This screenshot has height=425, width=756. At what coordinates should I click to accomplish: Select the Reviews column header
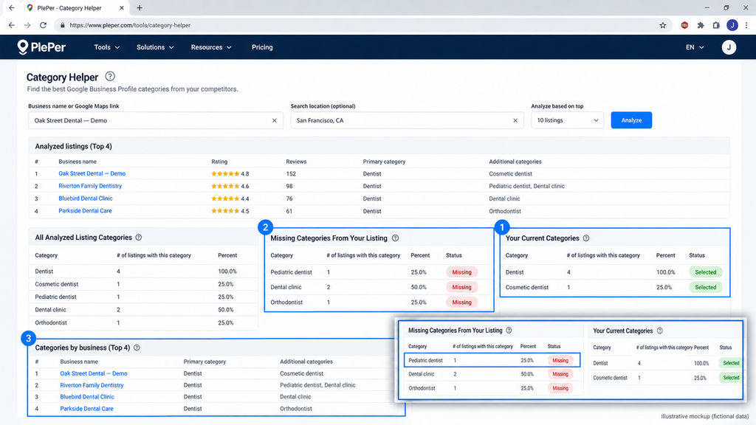click(296, 162)
